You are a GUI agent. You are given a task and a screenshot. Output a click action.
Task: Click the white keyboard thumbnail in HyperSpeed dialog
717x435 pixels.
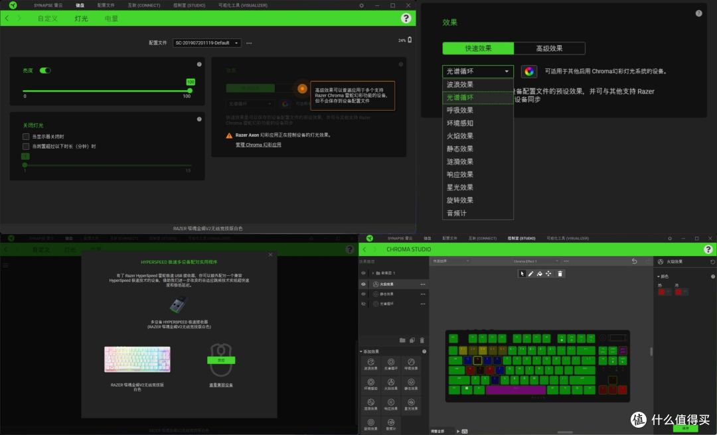[x=137, y=359]
